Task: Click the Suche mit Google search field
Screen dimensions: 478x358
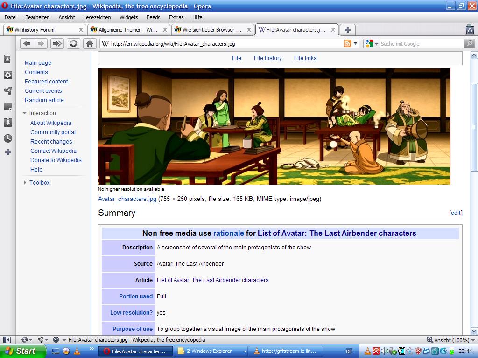Action: tap(420, 43)
